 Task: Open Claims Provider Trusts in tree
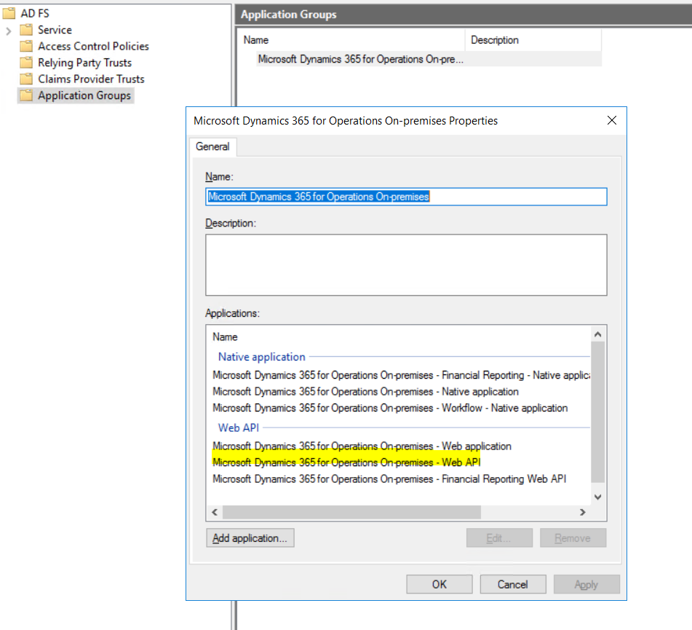91,79
